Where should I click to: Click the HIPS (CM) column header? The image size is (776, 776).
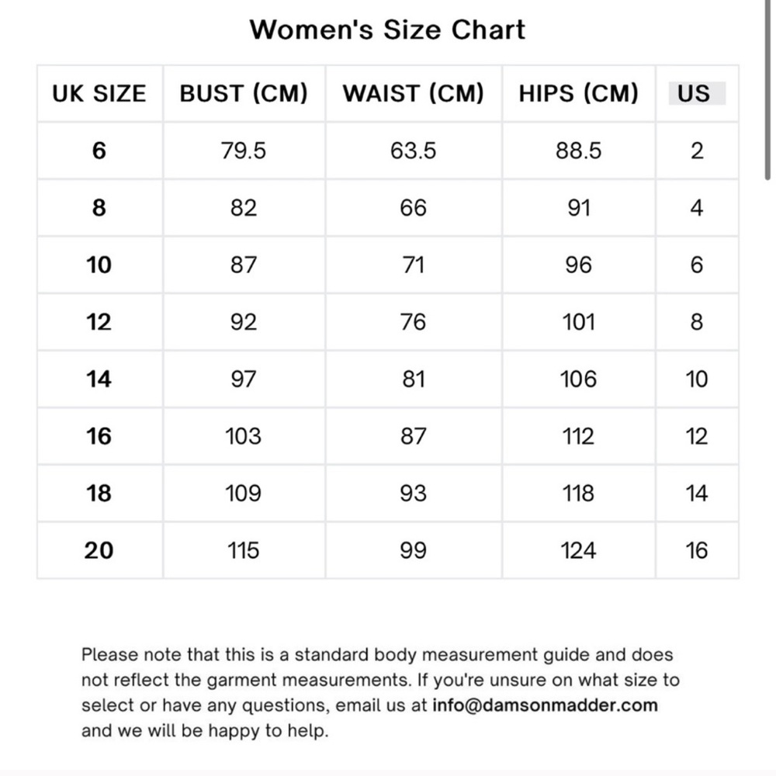579,94
